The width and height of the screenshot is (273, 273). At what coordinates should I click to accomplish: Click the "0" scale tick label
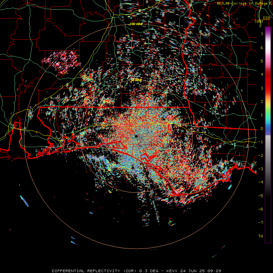[x=262, y=129]
